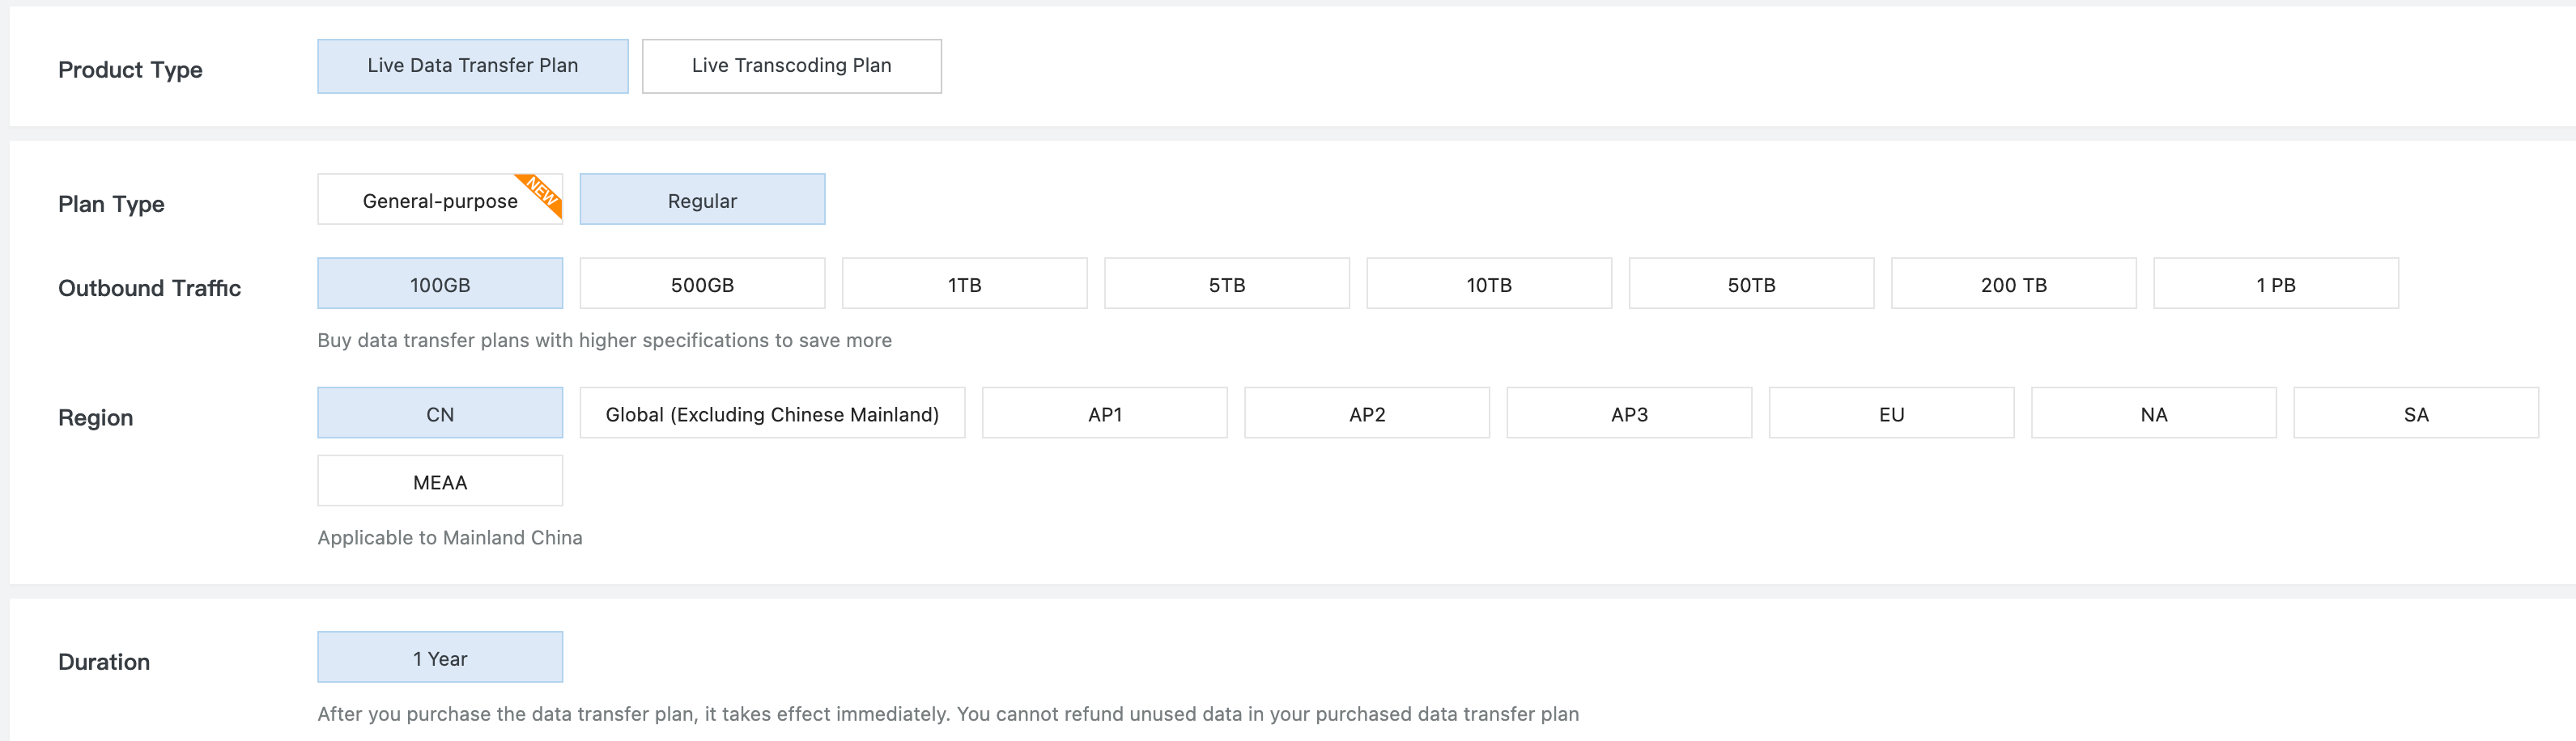The height and width of the screenshot is (741, 2576).
Task: Choose the NA region
Action: point(2153,413)
